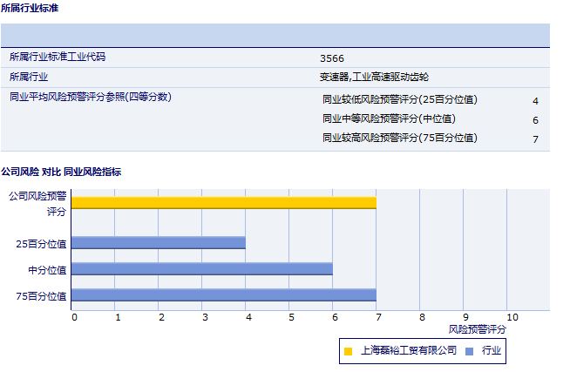The height and width of the screenshot is (372, 570).
Task: Click the blue legend swatch for 行业
Action: click(470, 351)
